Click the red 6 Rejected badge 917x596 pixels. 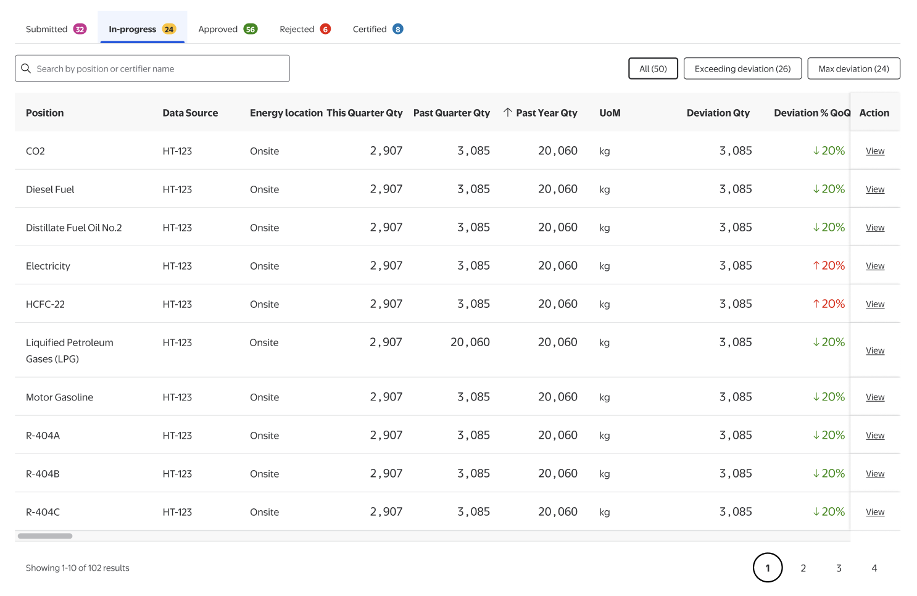coord(325,29)
